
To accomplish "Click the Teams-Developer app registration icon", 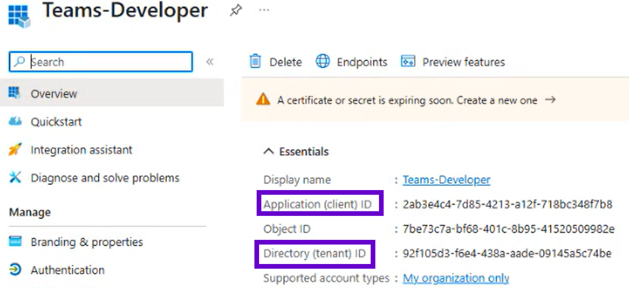I will (19, 17).
